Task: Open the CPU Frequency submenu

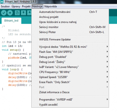Action: [x=74, y=72]
